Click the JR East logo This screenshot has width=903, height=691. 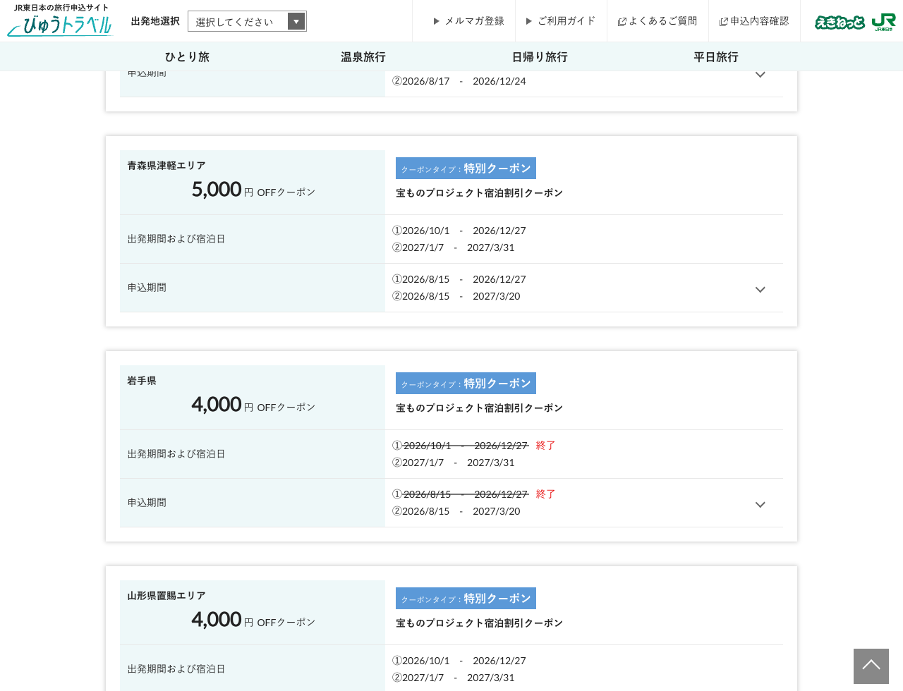883,22
